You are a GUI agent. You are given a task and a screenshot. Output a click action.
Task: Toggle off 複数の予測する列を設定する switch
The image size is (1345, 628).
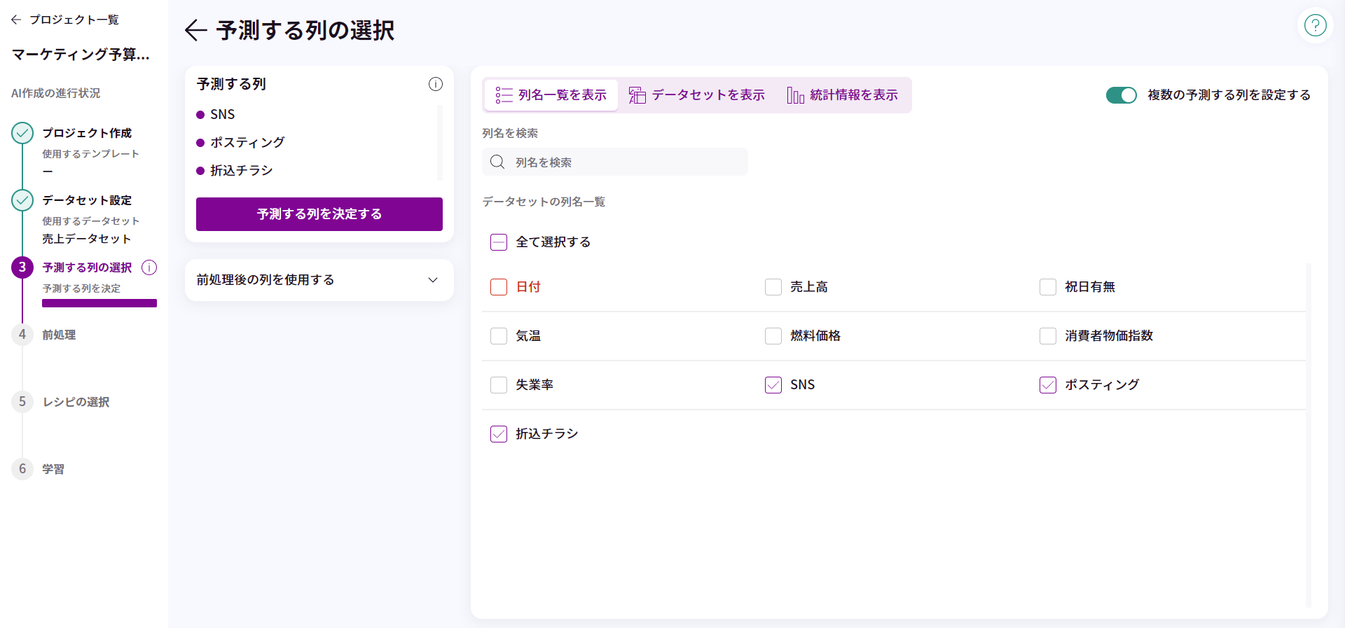click(x=1121, y=95)
